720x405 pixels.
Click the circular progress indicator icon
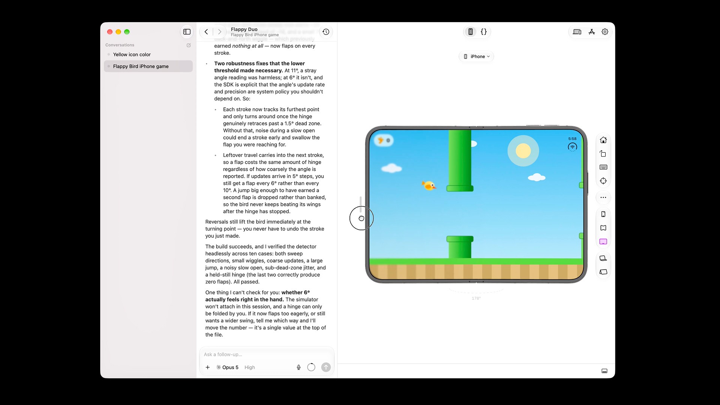pyautogui.click(x=311, y=367)
